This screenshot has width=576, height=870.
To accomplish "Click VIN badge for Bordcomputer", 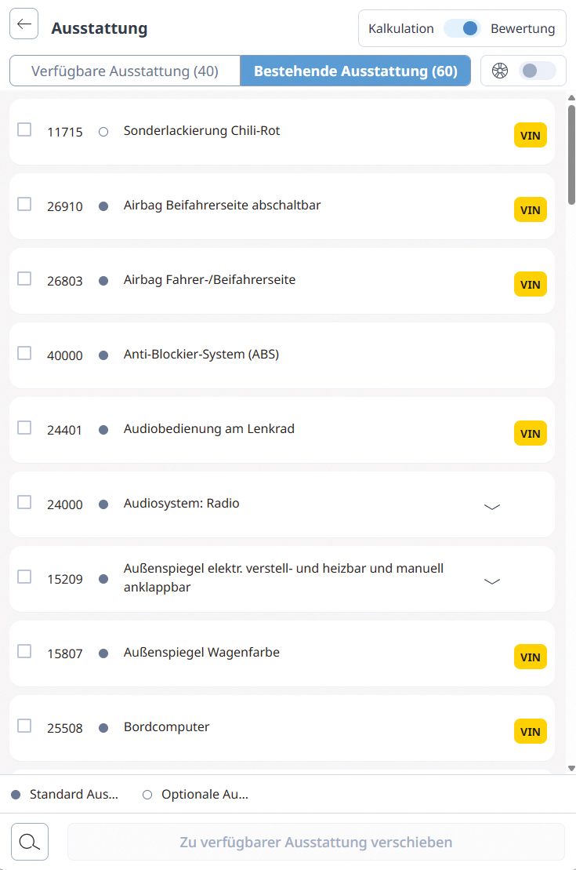I will click(531, 731).
